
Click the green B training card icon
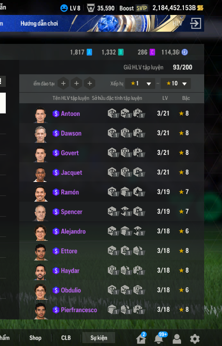point(121,52)
